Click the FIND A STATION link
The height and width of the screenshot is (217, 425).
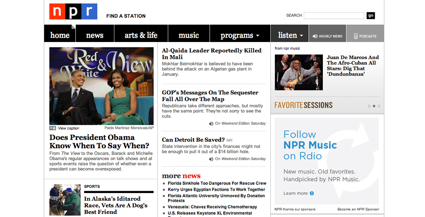(x=126, y=16)
